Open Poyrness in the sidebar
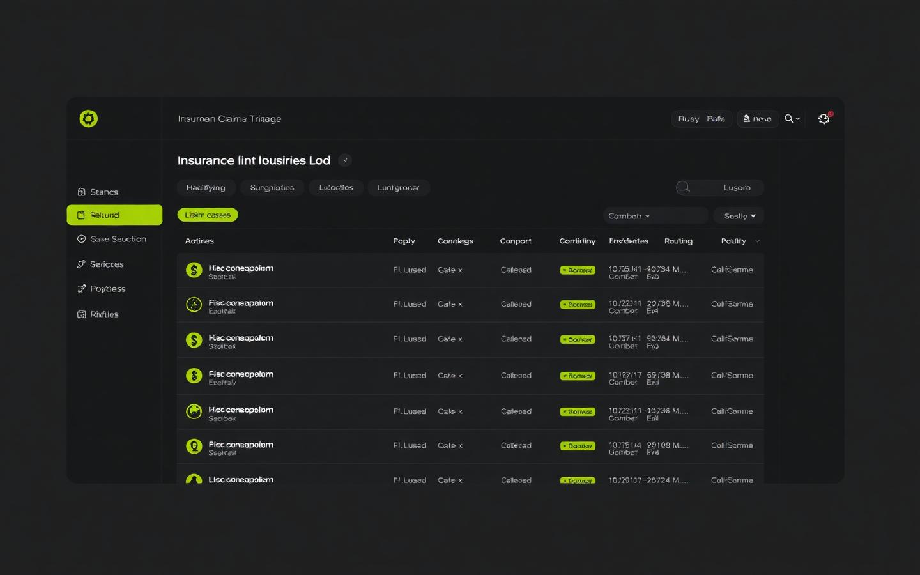This screenshot has height=575, width=920. tap(114, 289)
